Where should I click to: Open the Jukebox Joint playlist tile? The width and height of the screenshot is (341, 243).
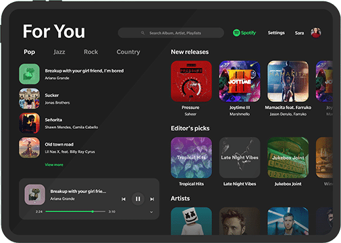[x=288, y=158]
